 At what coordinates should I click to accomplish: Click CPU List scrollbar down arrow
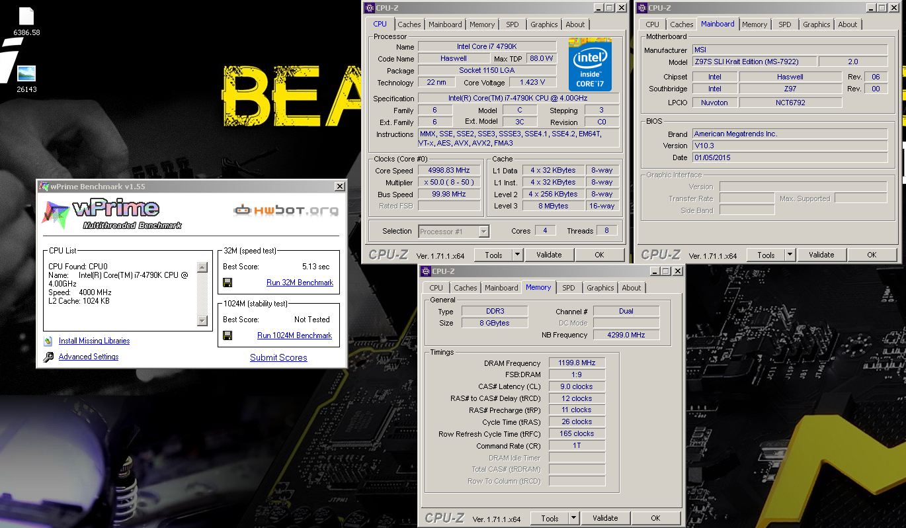pos(202,321)
